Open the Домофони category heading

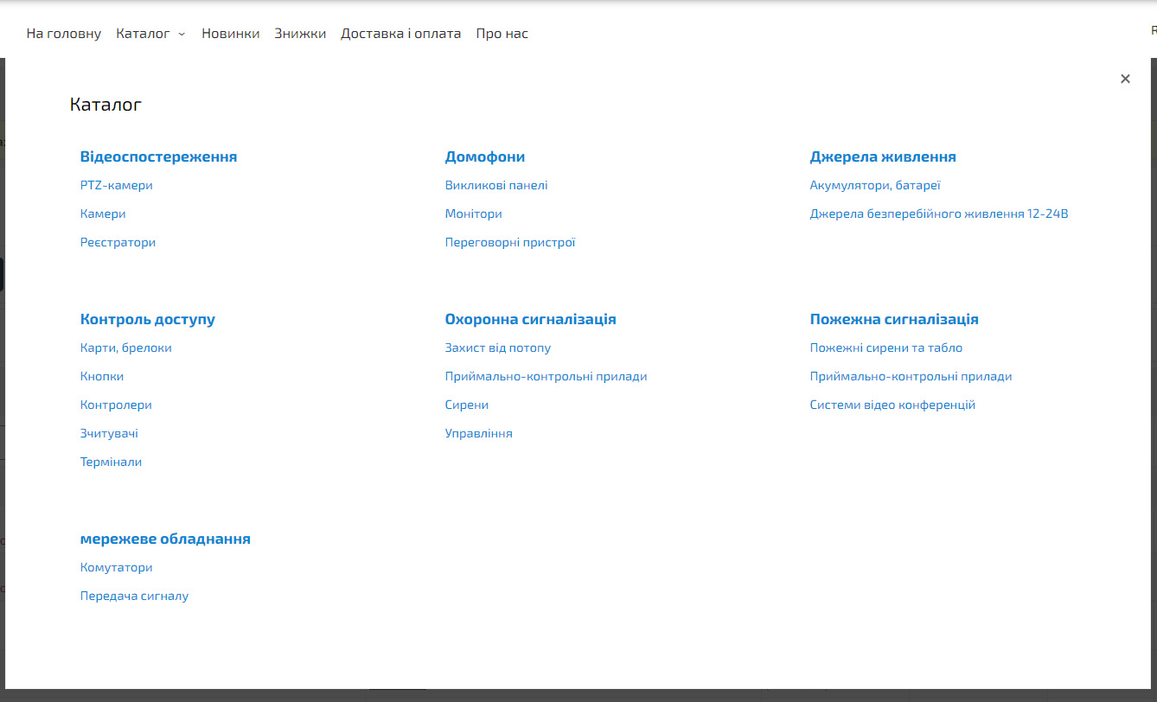pyautogui.click(x=484, y=156)
